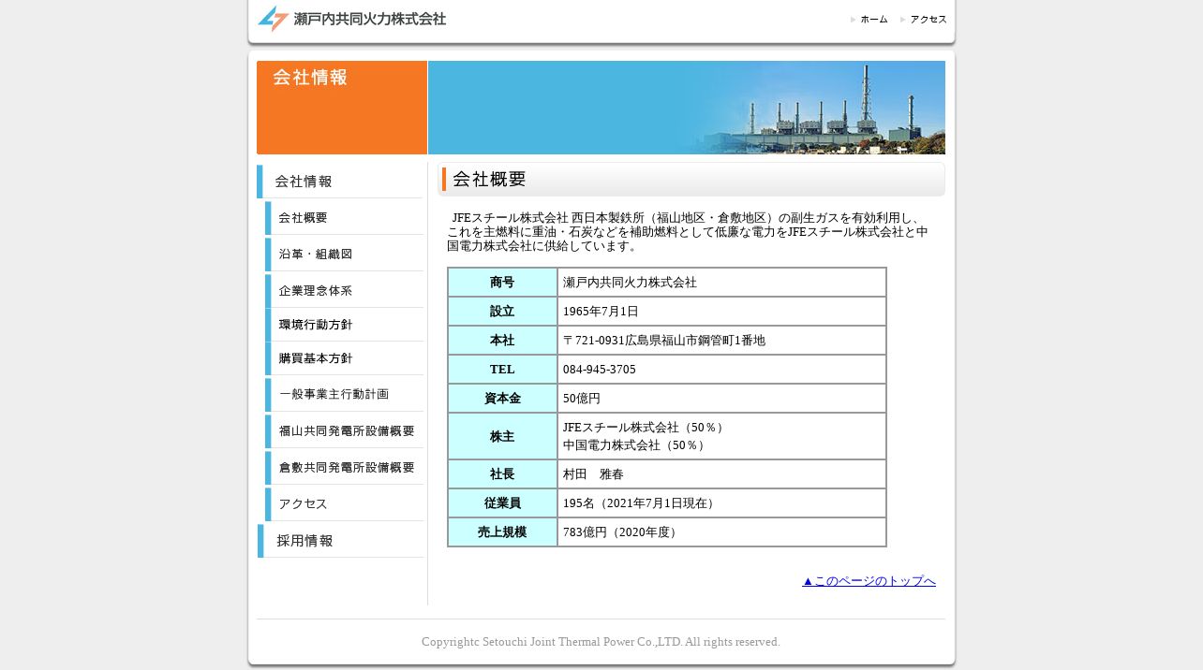Click 中国電力株式会社（50％） text
This screenshot has width=1203, height=670.
coord(634,445)
